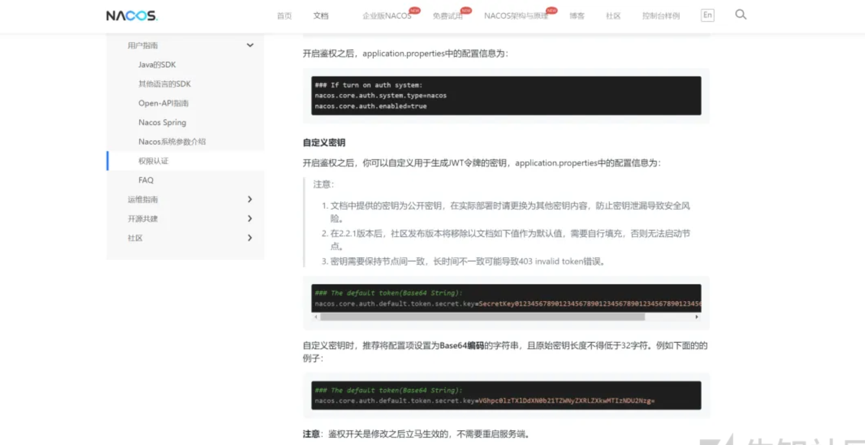This screenshot has width=865, height=445.
Task: Open the 首页 nav item
Action: click(284, 16)
